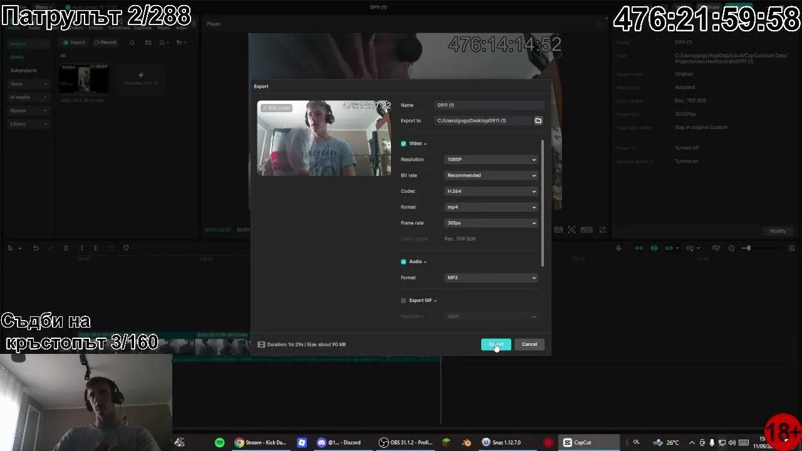The image size is (802, 451).
Task: Open the Resolution 1080P dropdown
Action: click(491, 160)
